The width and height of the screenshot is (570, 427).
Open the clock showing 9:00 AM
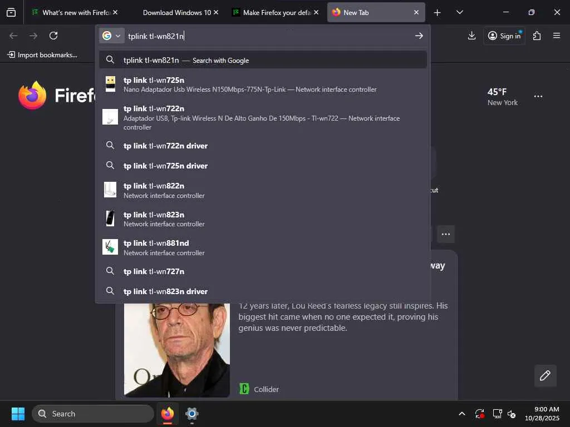pyautogui.click(x=542, y=414)
